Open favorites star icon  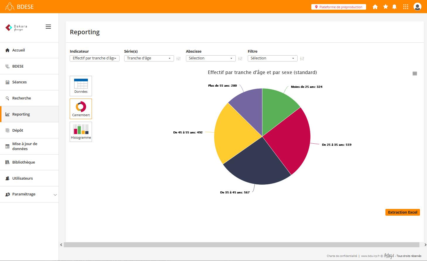pyautogui.click(x=385, y=7)
